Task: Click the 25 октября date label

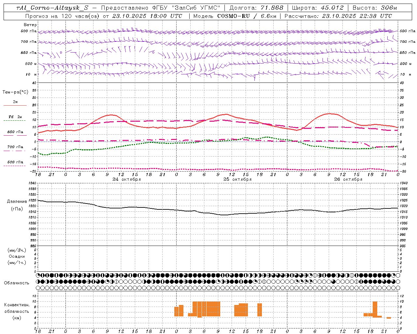Action: pos(237,179)
